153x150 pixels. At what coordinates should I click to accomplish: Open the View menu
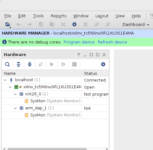(x=120, y=16)
